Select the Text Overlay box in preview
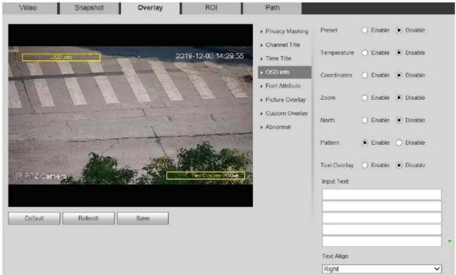The image size is (456, 275). click(x=206, y=175)
